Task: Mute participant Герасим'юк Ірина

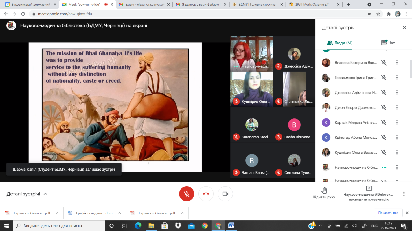Action: coord(384,78)
